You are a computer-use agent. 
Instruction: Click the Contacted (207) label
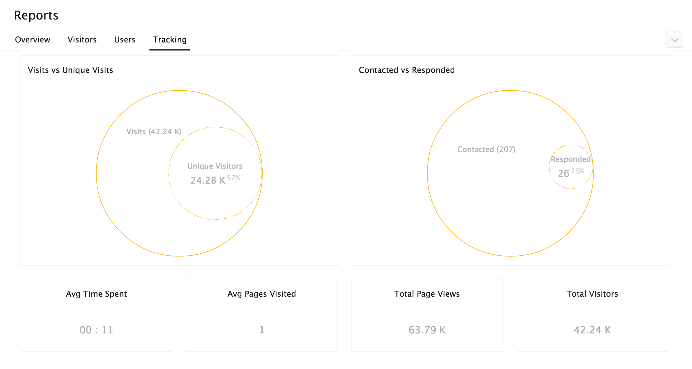486,149
